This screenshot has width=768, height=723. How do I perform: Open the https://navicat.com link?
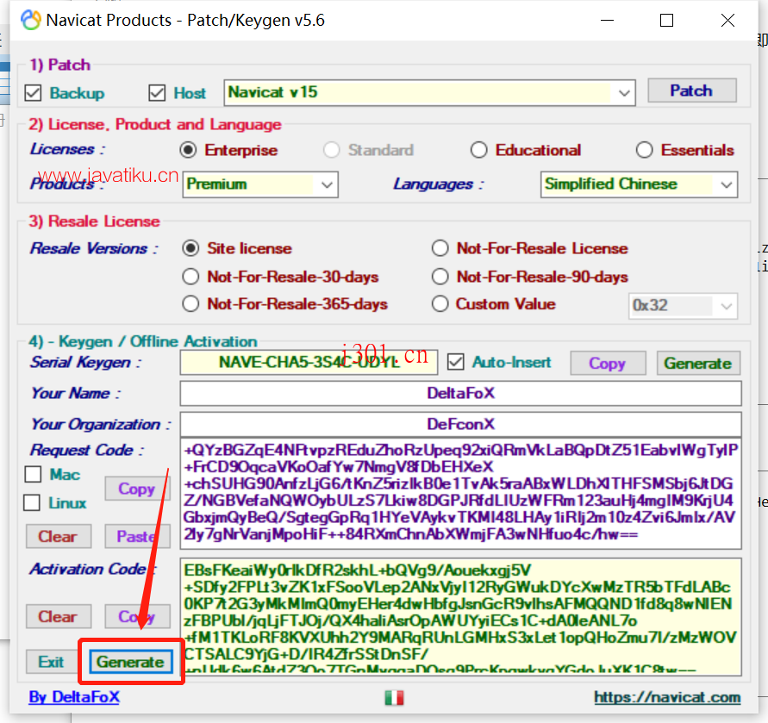click(x=667, y=697)
